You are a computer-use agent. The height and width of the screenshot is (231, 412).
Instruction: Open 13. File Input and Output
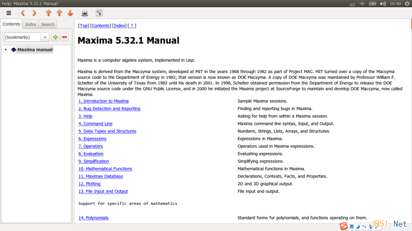(103, 191)
